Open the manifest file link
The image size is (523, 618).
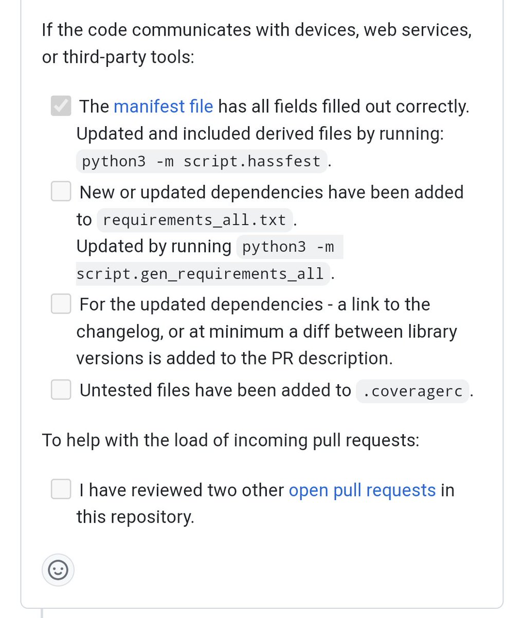(163, 106)
